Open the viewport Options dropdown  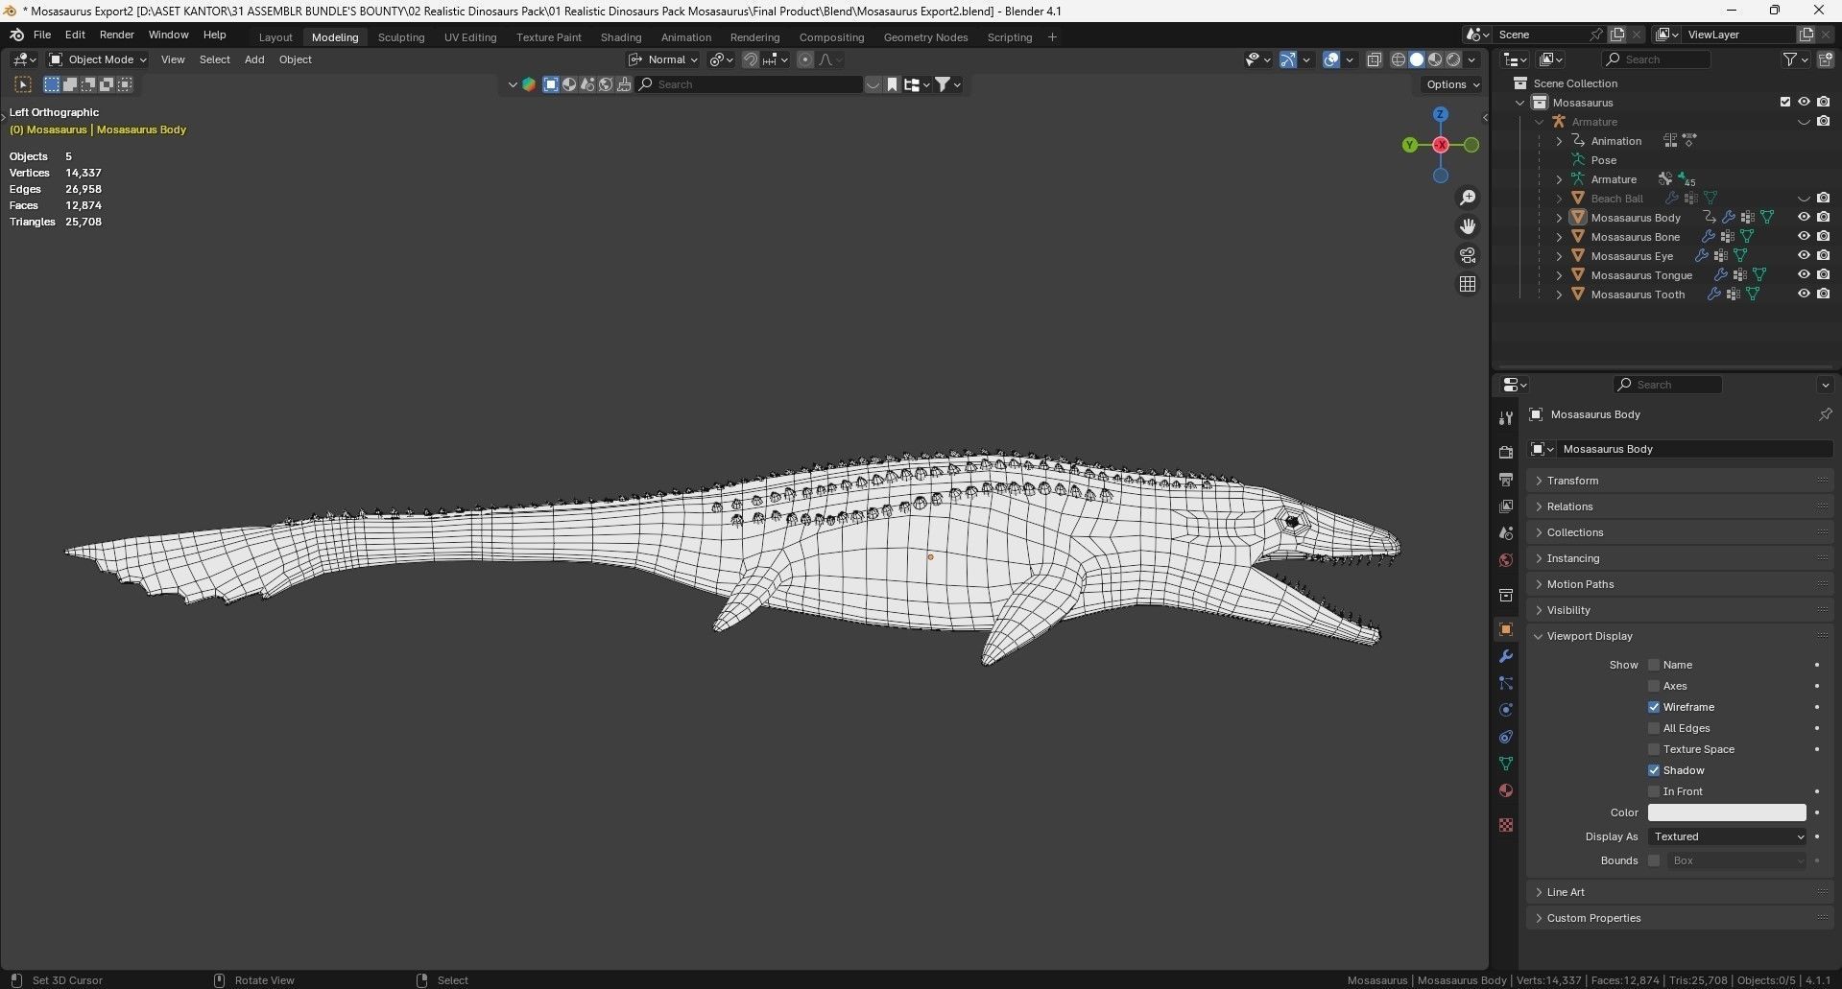[x=1452, y=84]
